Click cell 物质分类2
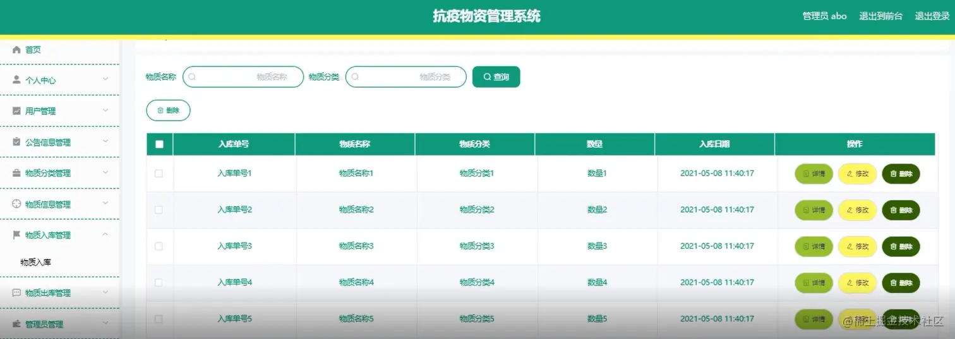The height and width of the screenshot is (339, 955). point(477,210)
